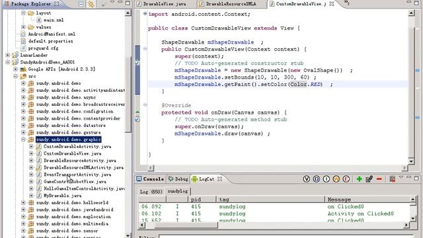
Task: Select the proguard.cfg file
Action: pos(43,48)
